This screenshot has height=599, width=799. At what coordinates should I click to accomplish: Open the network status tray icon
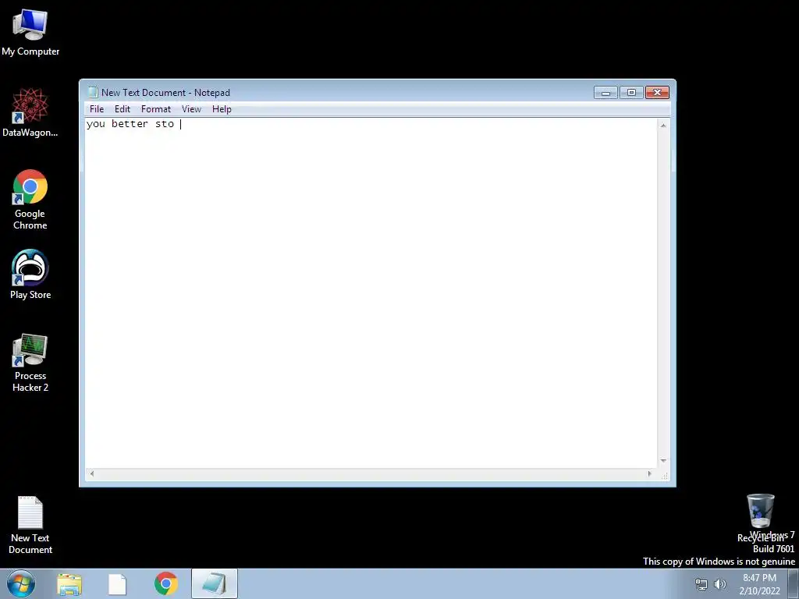[x=701, y=584]
